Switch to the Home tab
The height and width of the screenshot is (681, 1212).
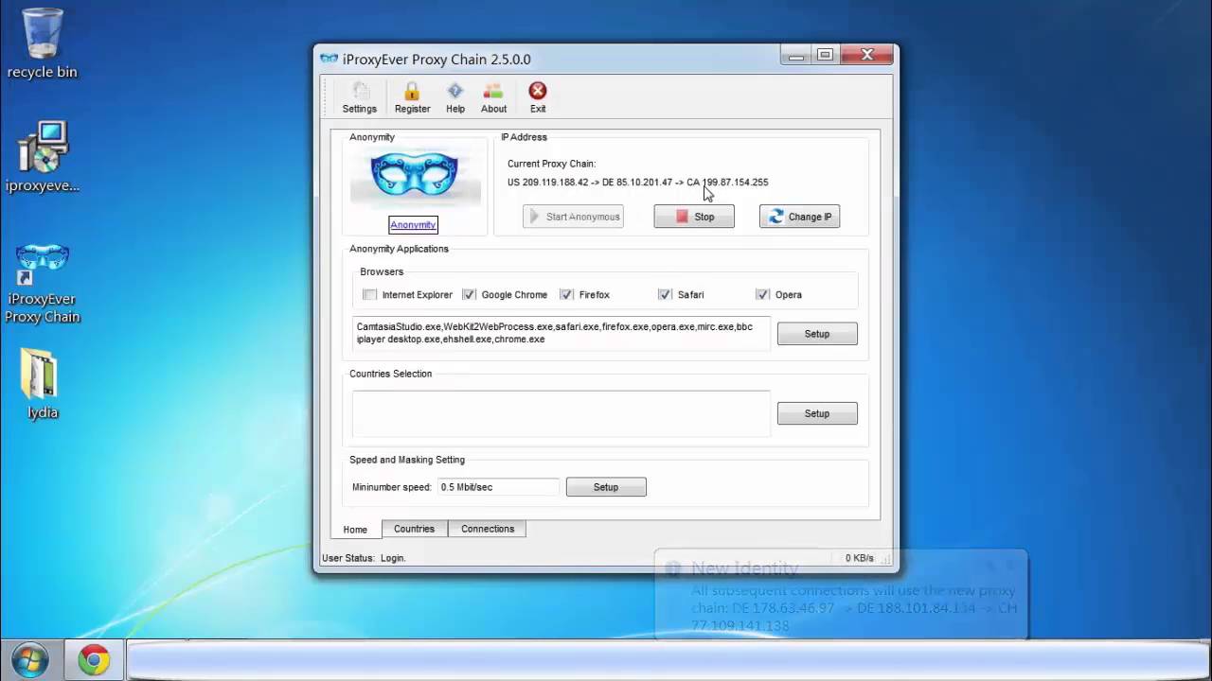[x=355, y=530]
